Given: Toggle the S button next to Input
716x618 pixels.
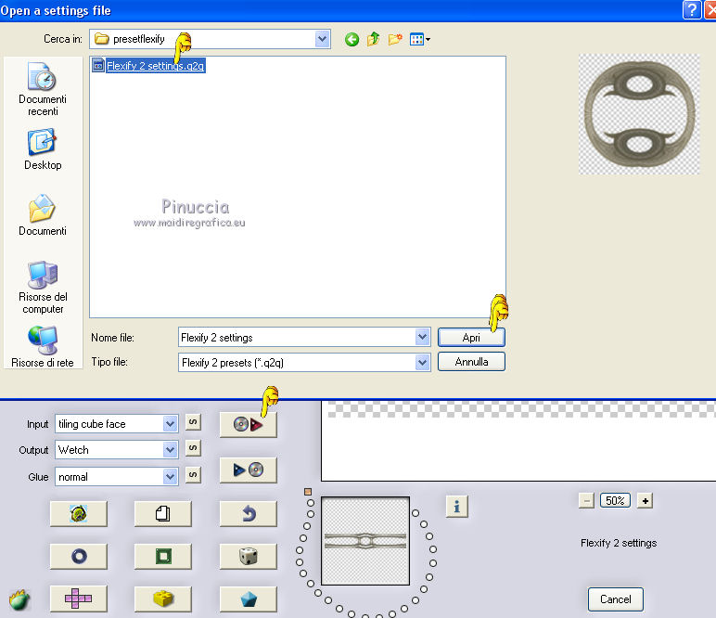Looking at the screenshot, I should (193, 422).
